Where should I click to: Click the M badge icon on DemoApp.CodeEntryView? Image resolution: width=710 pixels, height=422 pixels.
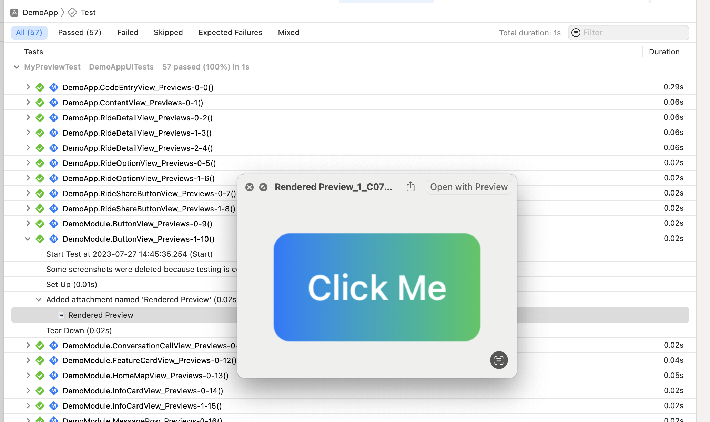click(54, 87)
